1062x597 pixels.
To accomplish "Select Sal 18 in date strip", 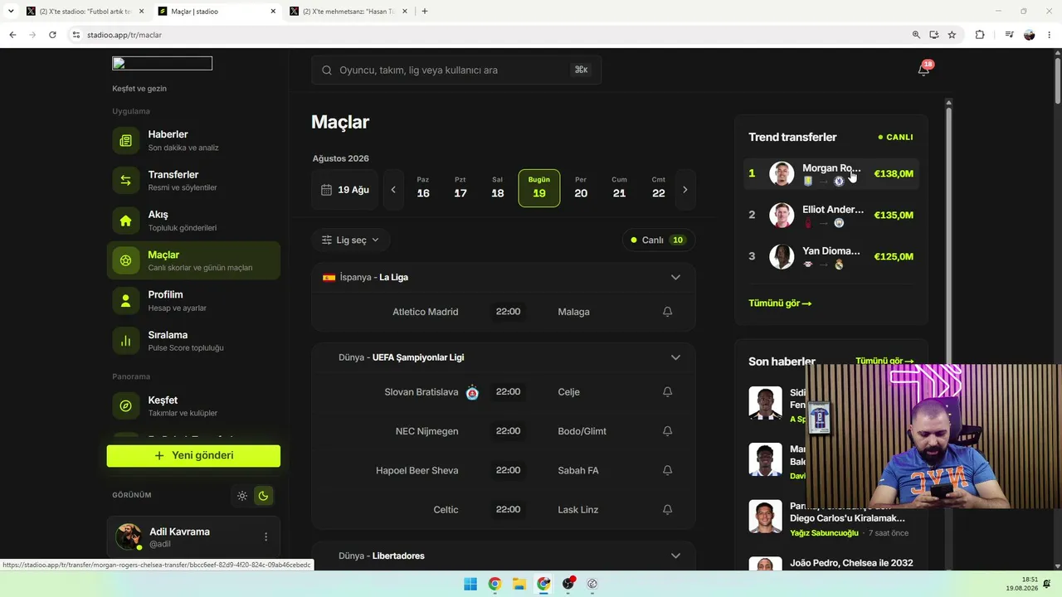I will [x=498, y=188].
